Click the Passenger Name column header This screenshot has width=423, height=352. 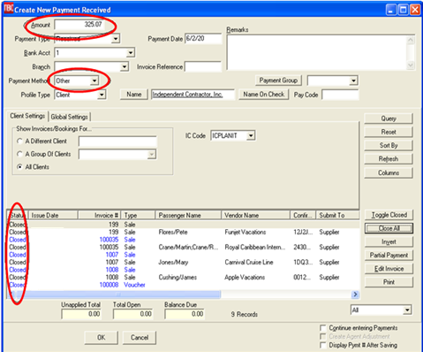coord(188,216)
